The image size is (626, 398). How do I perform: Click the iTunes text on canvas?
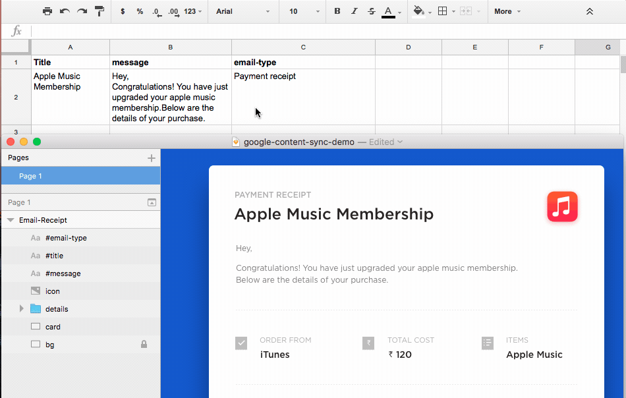click(x=275, y=355)
